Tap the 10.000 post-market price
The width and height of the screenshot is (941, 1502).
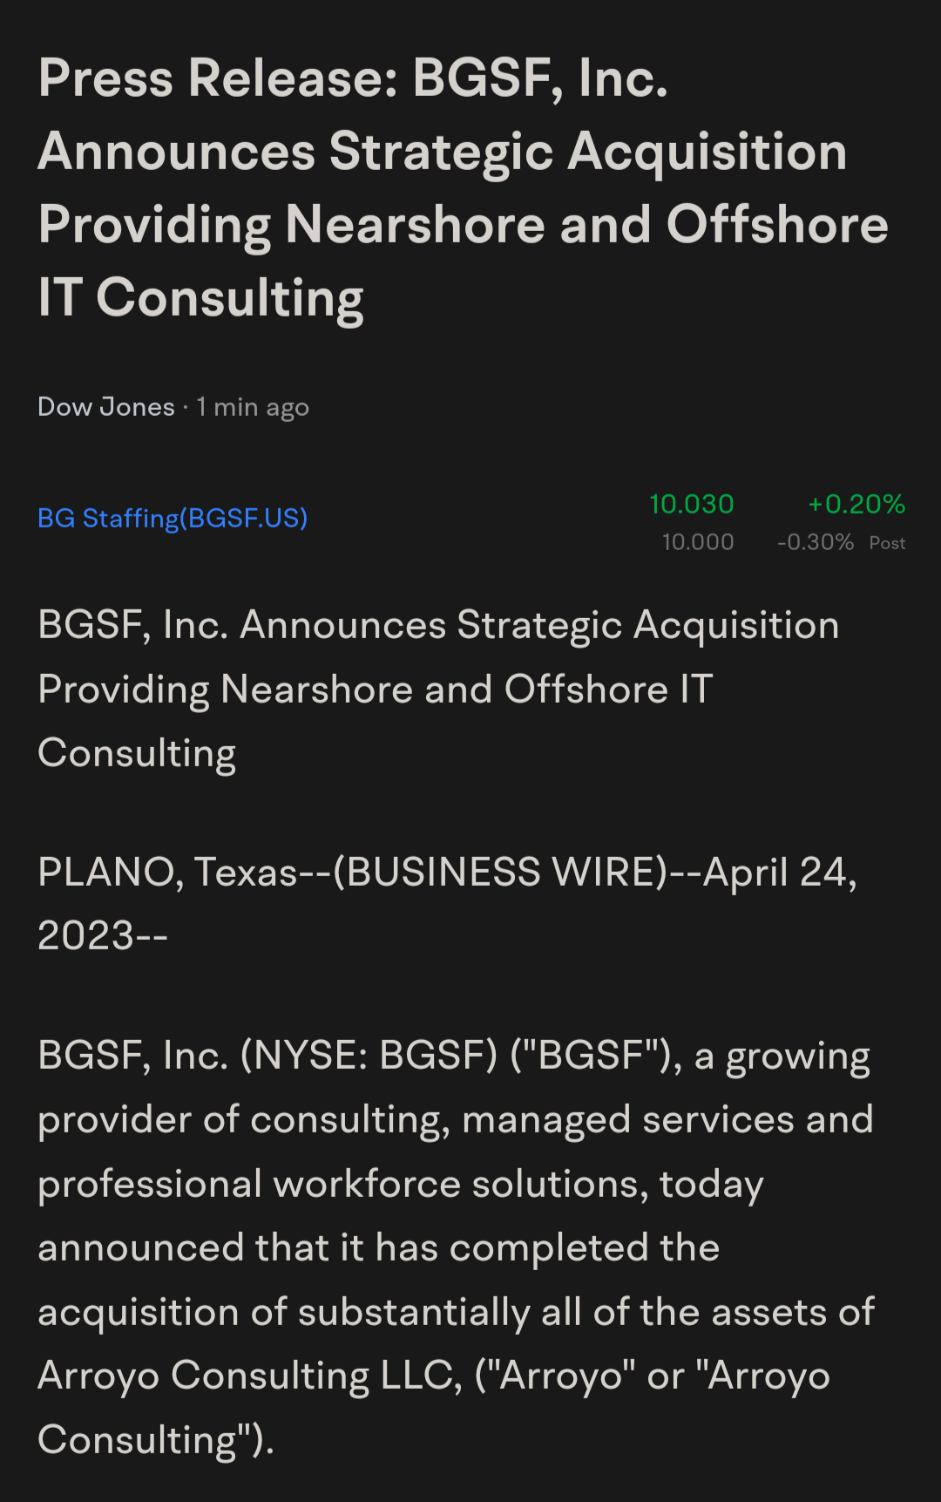click(698, 542)
